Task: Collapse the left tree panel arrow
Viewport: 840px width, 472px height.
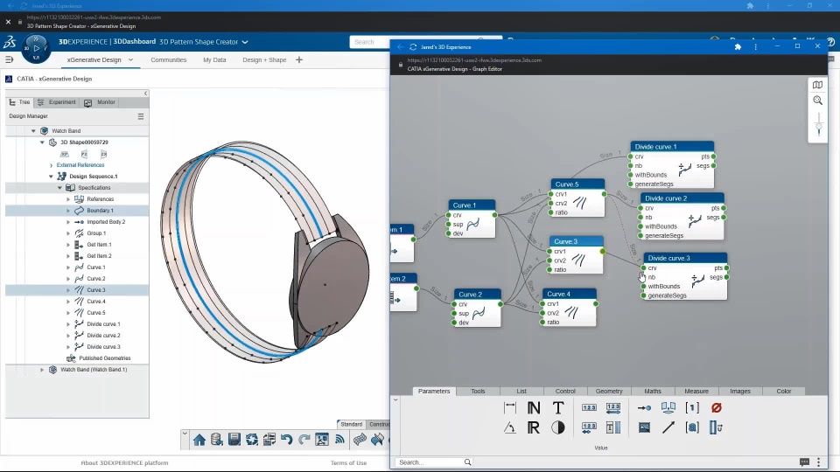Action: (146, 94)
